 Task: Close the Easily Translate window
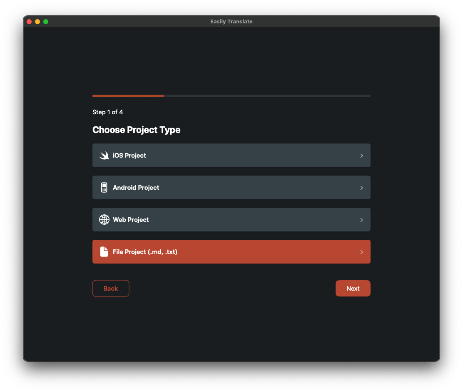click(29, 22)
